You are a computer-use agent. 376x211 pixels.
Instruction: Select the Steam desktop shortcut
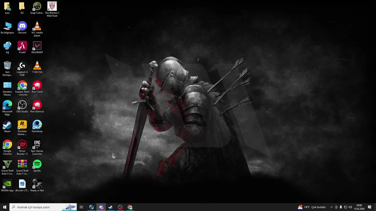pos(7,126)
